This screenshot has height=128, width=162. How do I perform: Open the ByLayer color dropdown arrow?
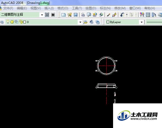point(142,22)
